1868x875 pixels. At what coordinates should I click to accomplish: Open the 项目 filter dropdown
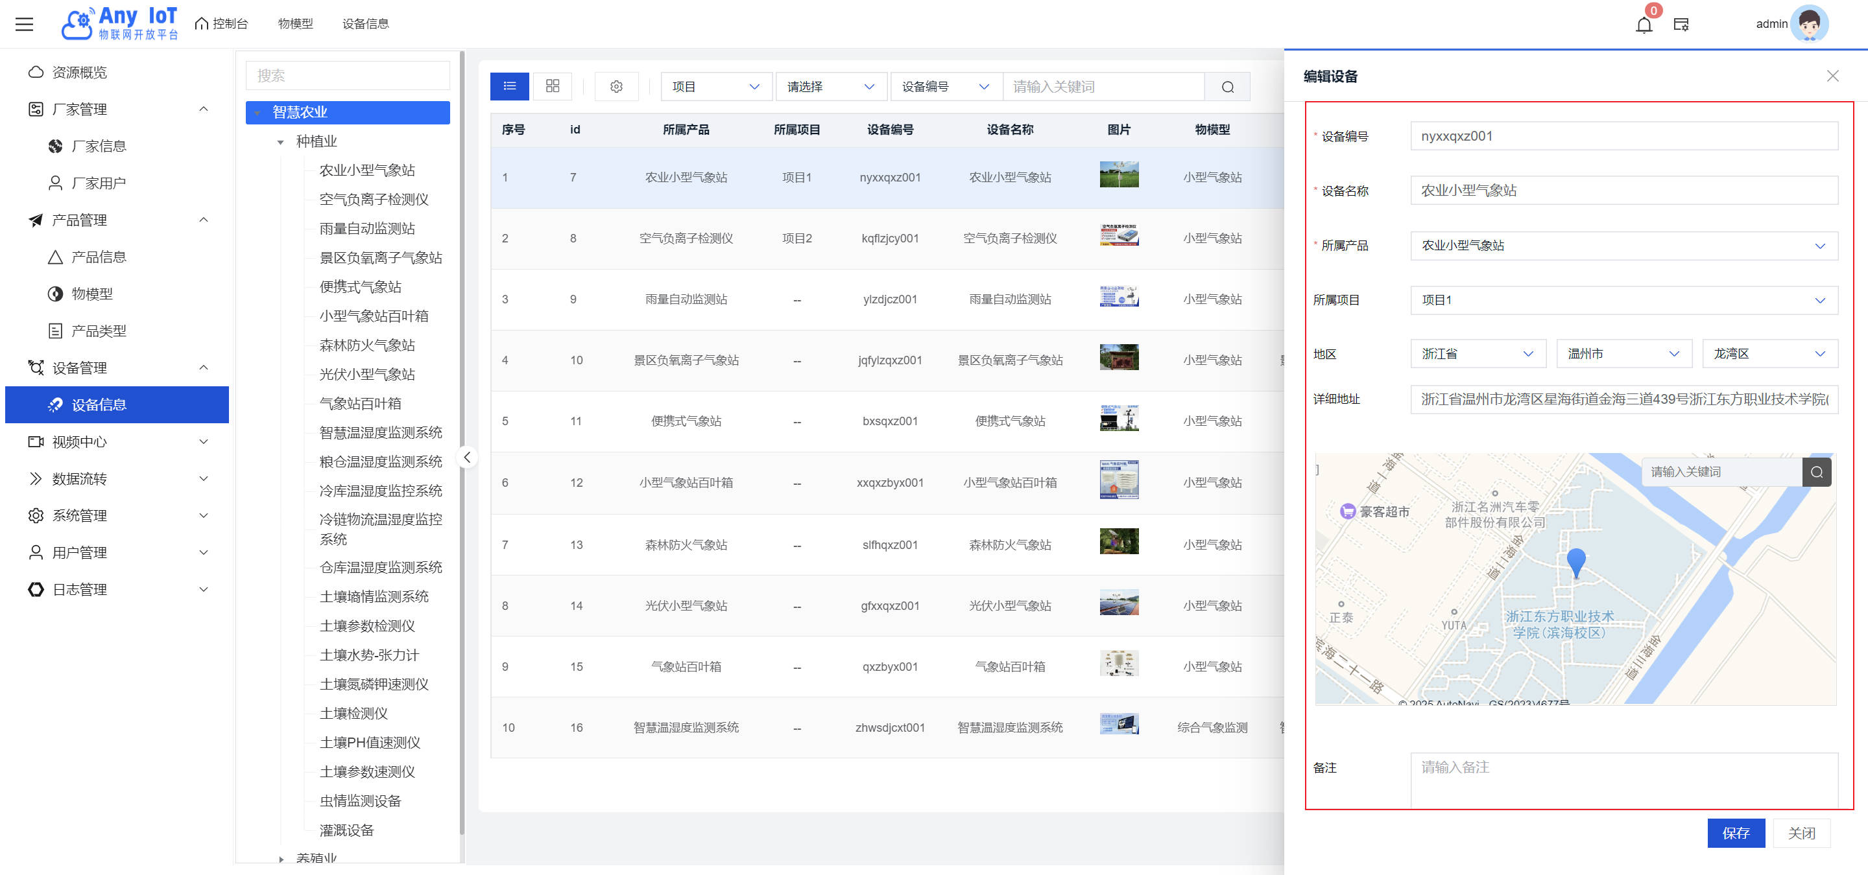click(x=715, y=87)
